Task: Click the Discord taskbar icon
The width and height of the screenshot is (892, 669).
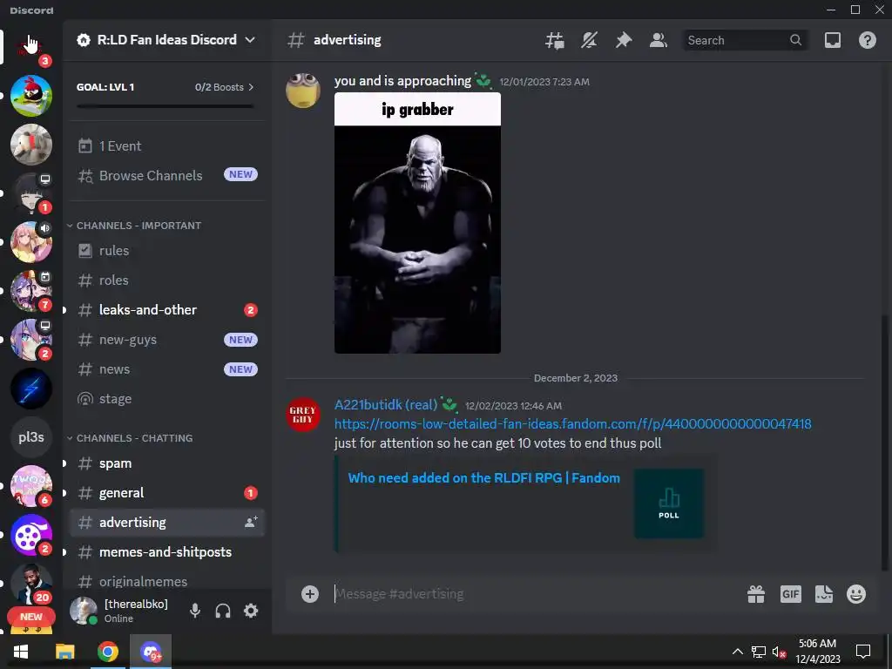Action: click(x=151, y=652)
